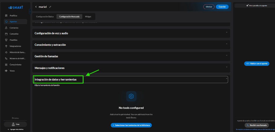Viewport: 275px width, 132px height.
Task: Open Números de teléfono phone icon
Action: pos(6,59)
